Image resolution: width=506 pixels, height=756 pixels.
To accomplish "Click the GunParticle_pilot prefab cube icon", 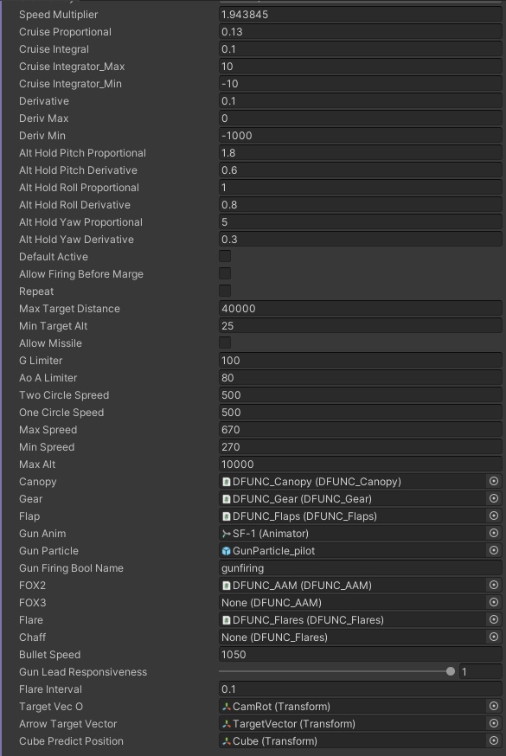I will [226, 551].
